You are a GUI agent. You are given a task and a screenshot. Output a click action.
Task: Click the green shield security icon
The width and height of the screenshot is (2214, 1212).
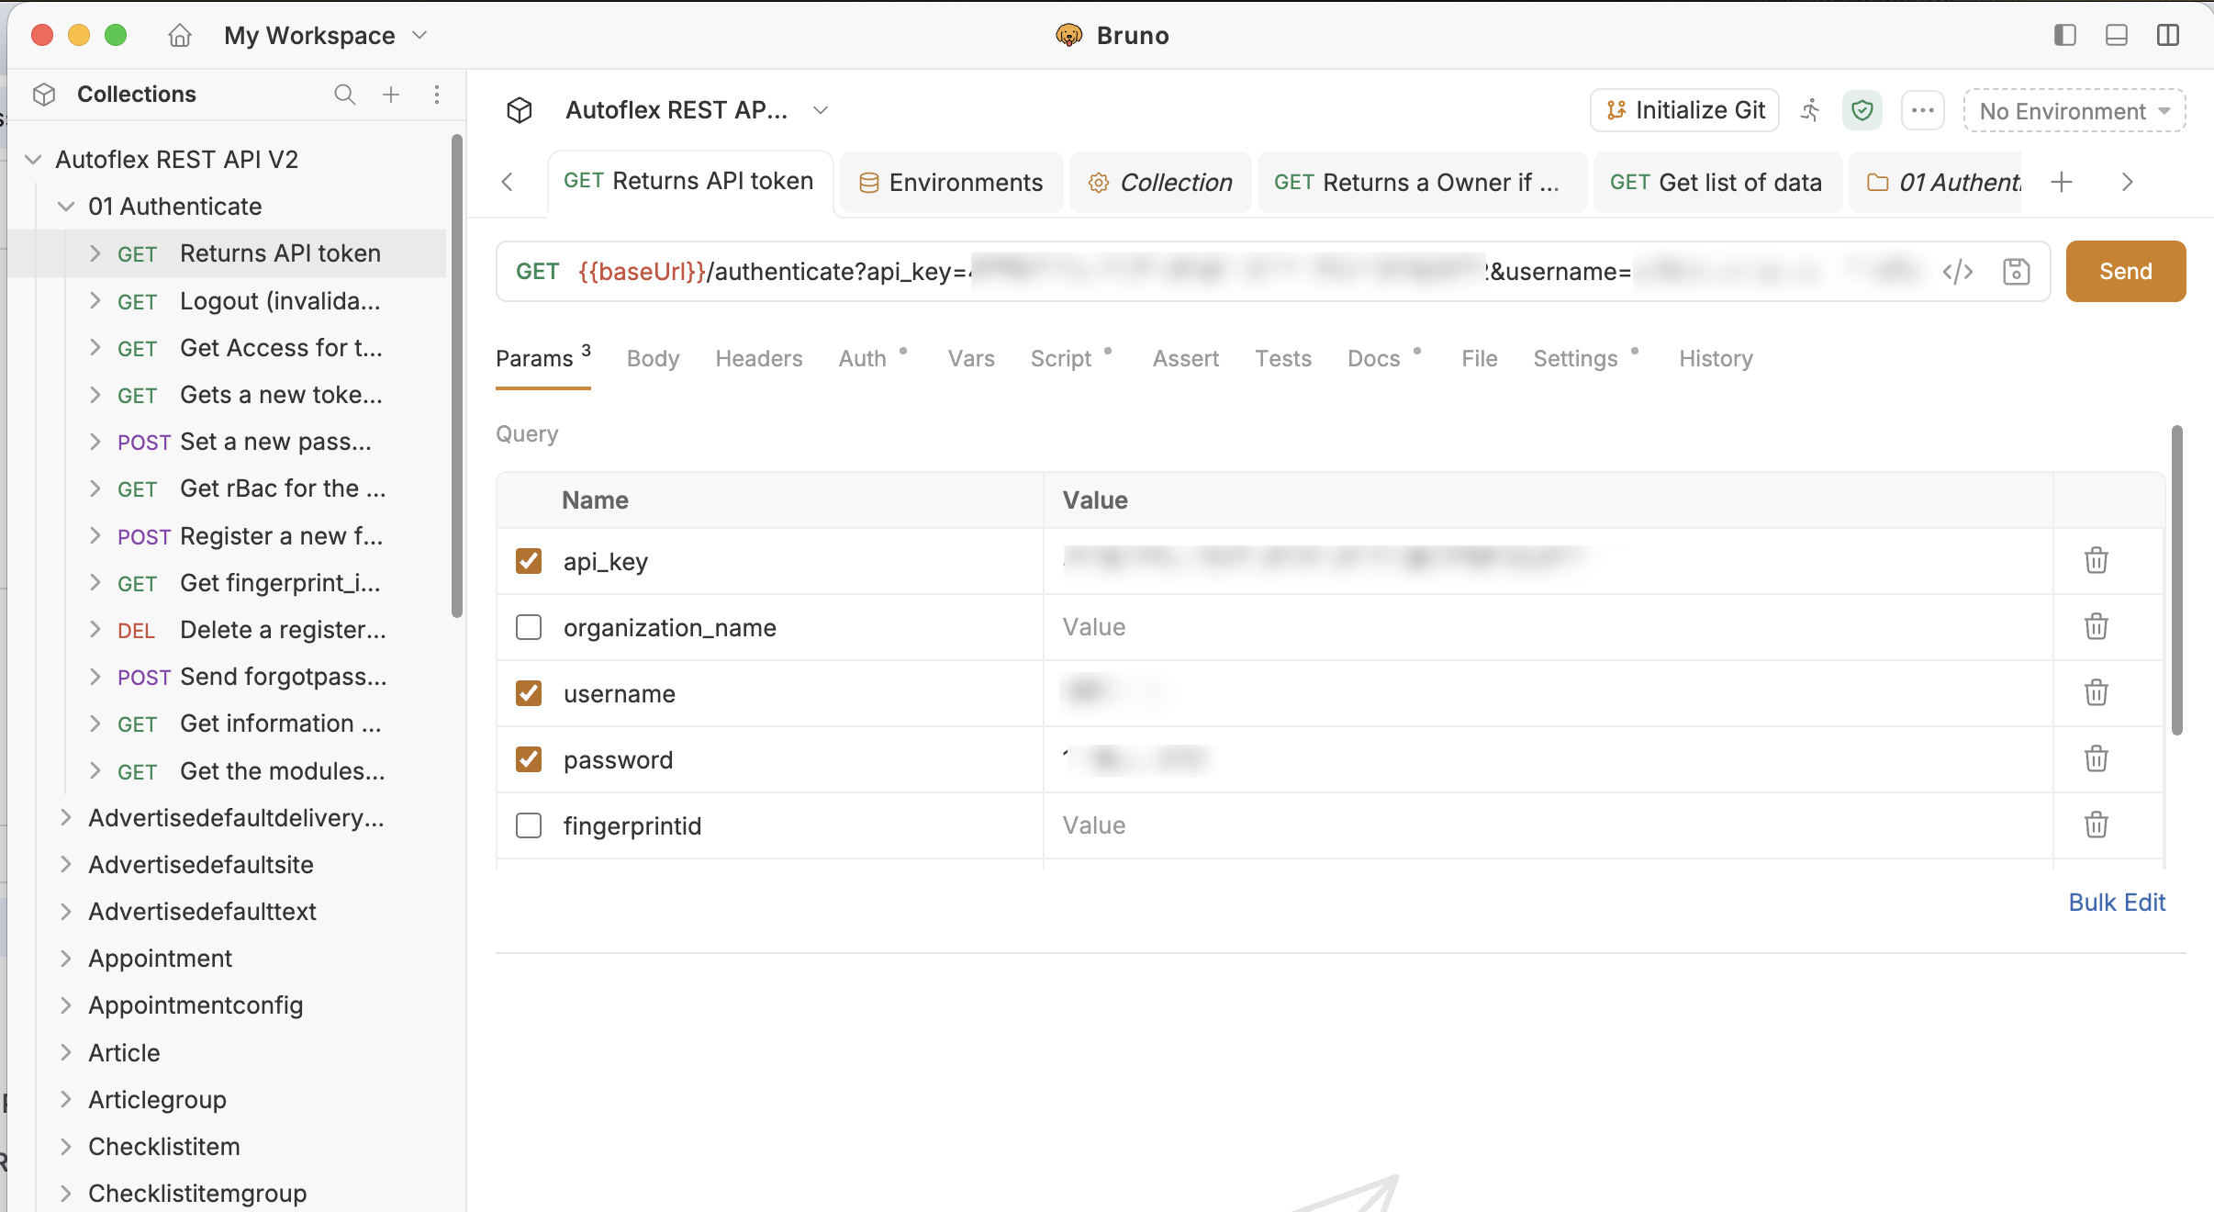point(1862,110)
